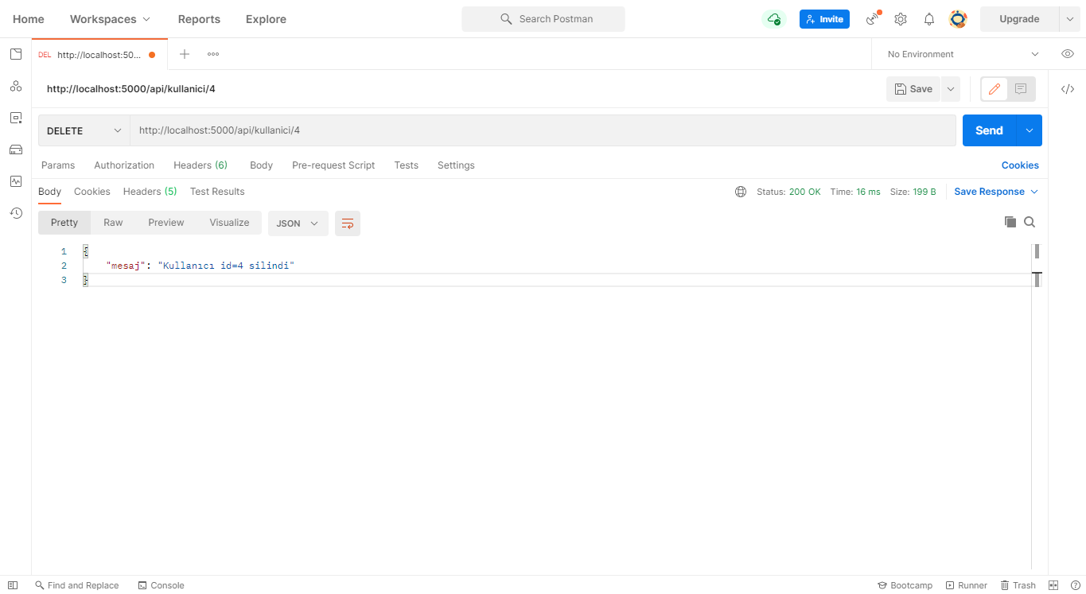Open the Environments sidebar icon
Screen dimensions: 1086x594
[16, 118]
